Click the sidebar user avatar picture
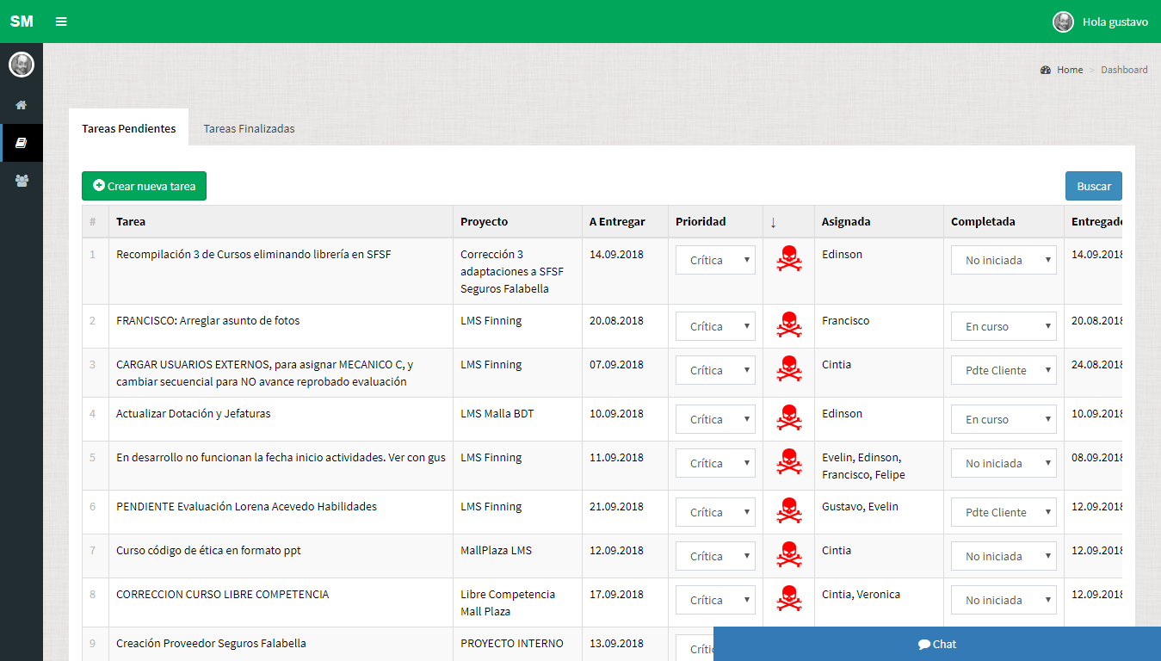This screenshot has width=1161, height=661. [22, 65]
